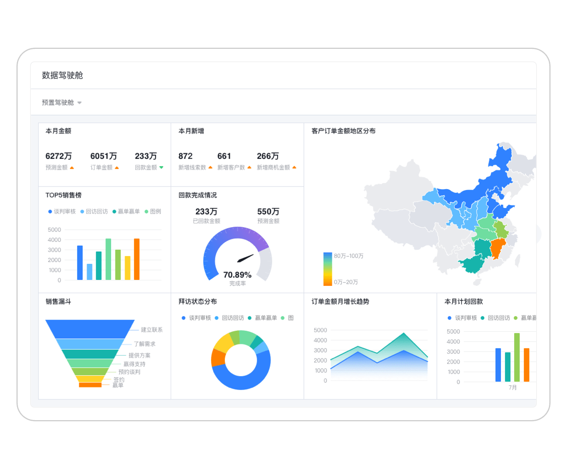Toggle 谈判审核 legend in TOP5销售榜

click(62, 212)
